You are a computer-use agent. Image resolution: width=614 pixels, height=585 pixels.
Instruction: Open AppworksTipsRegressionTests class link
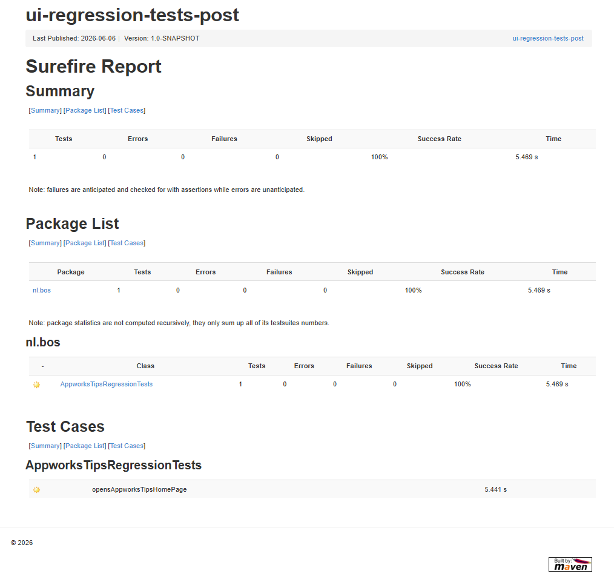pos(106,385)
